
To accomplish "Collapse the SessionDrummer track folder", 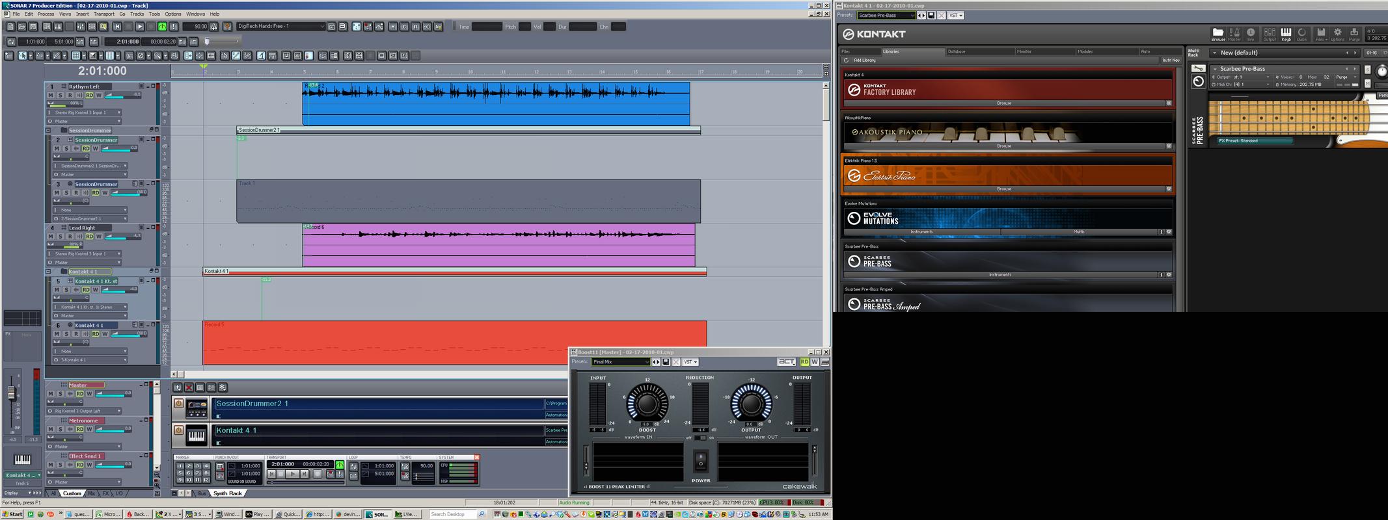I will tap(48, 131).
